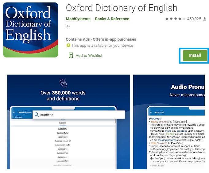Click the green info icon beside device availability
This screenshot has width=209, height=173.
point(68,45)
